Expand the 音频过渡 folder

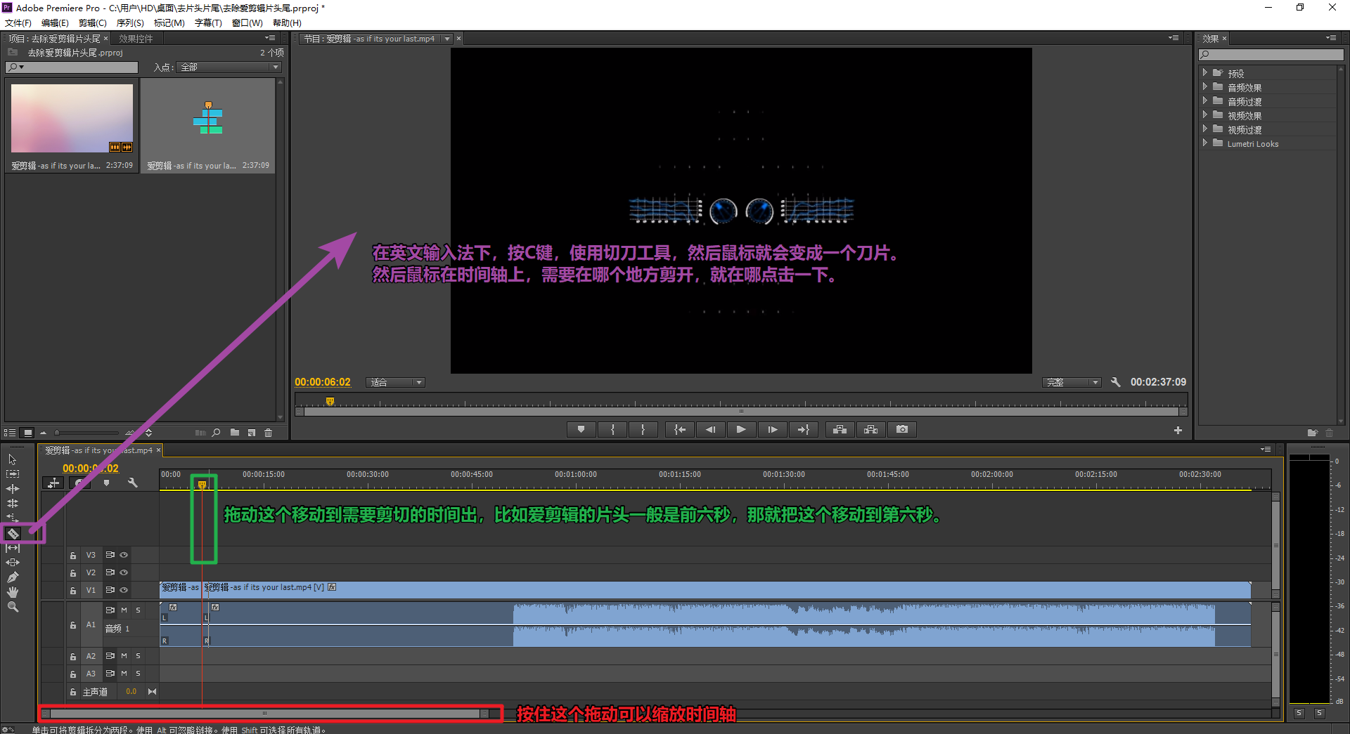coord(1205,101)
